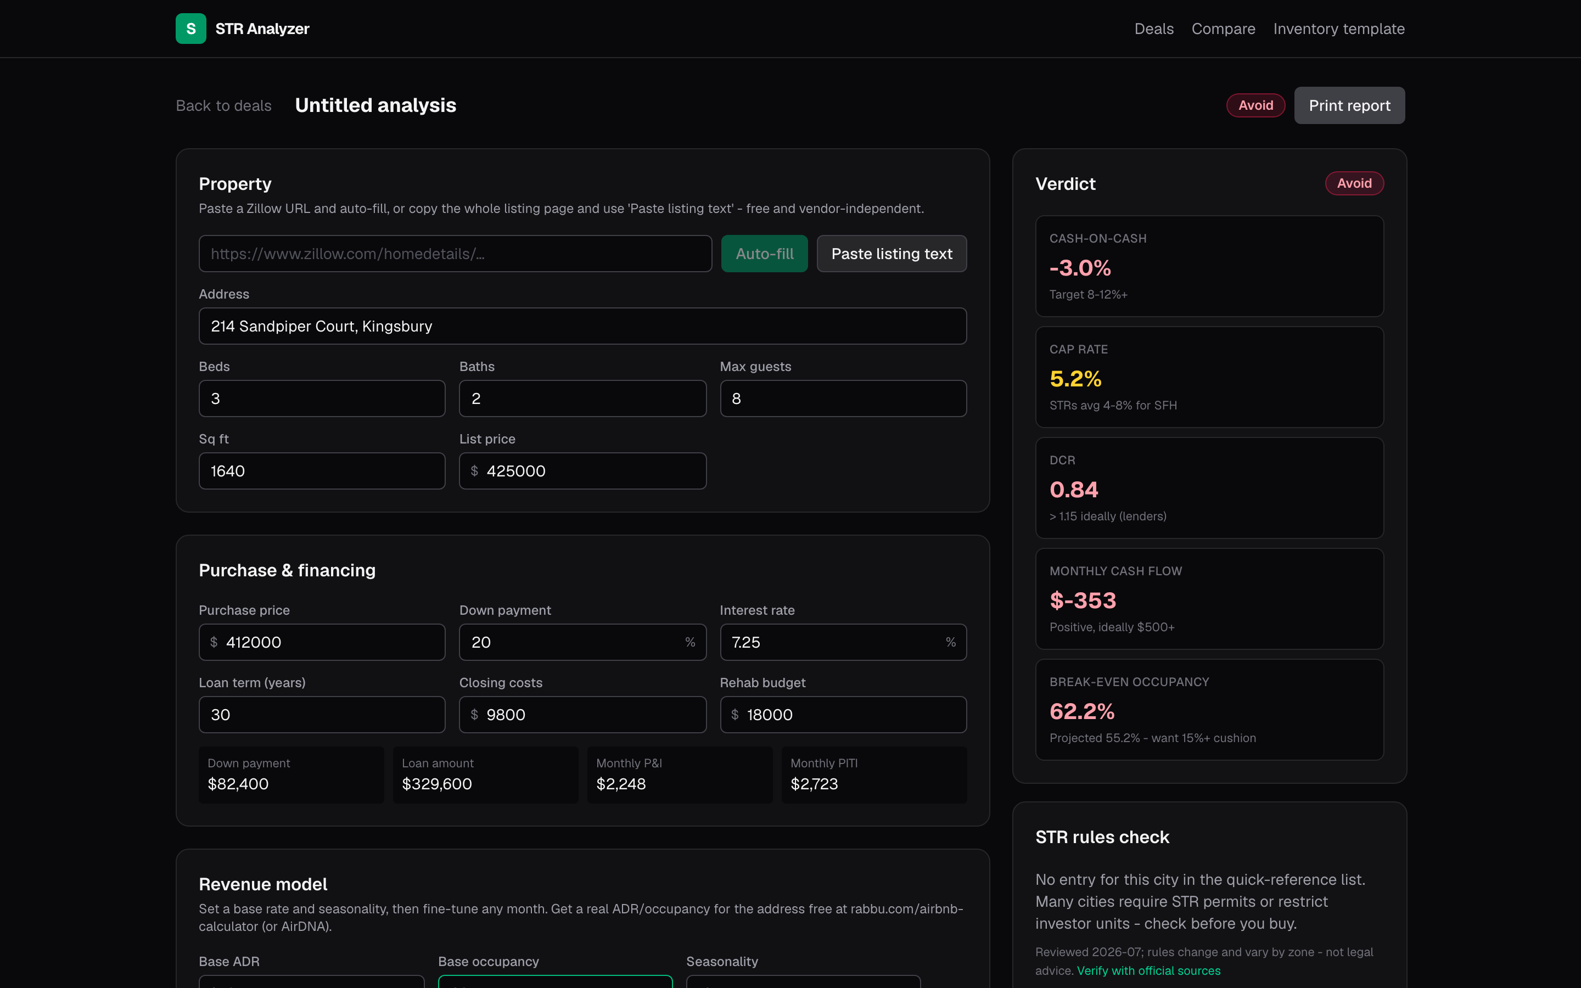Select the Beds input showing 3
This screenshot has height=988, width=1581.
click(x=322, y=398)
